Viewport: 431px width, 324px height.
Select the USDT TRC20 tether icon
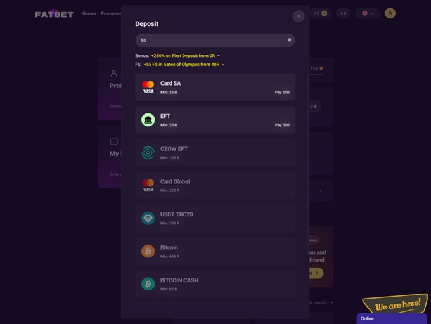point(148,218)
